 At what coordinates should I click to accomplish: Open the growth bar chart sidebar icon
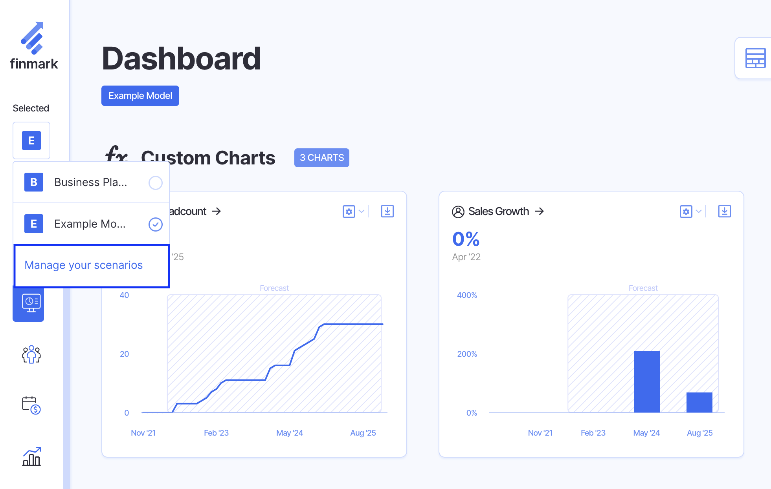click(31, 456)
